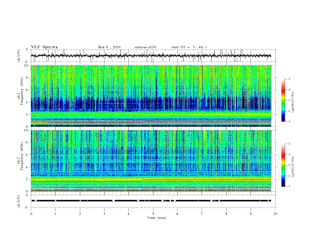Click the "0" tick on the time axis

31,214
